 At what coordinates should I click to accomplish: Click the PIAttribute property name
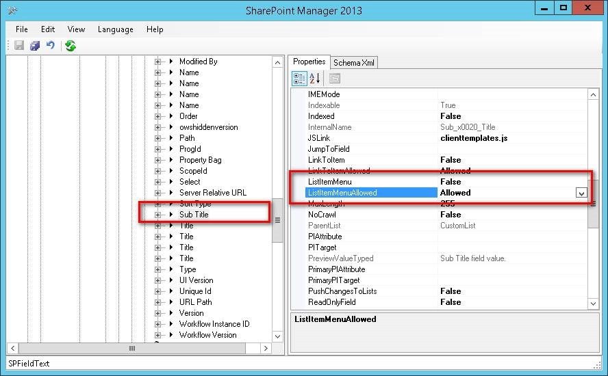pyautogui.click(x=325, y=237)
